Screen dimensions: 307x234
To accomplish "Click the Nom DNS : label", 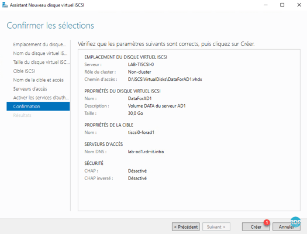I will pyautogui.click(x=95, y=152).
